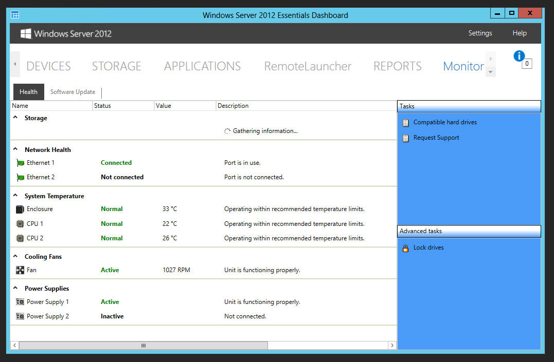
Task: Move navigation tabs left with arrow
Action: [x=15, y=64]
